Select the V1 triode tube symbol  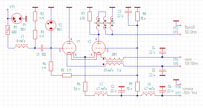point(69,48)
